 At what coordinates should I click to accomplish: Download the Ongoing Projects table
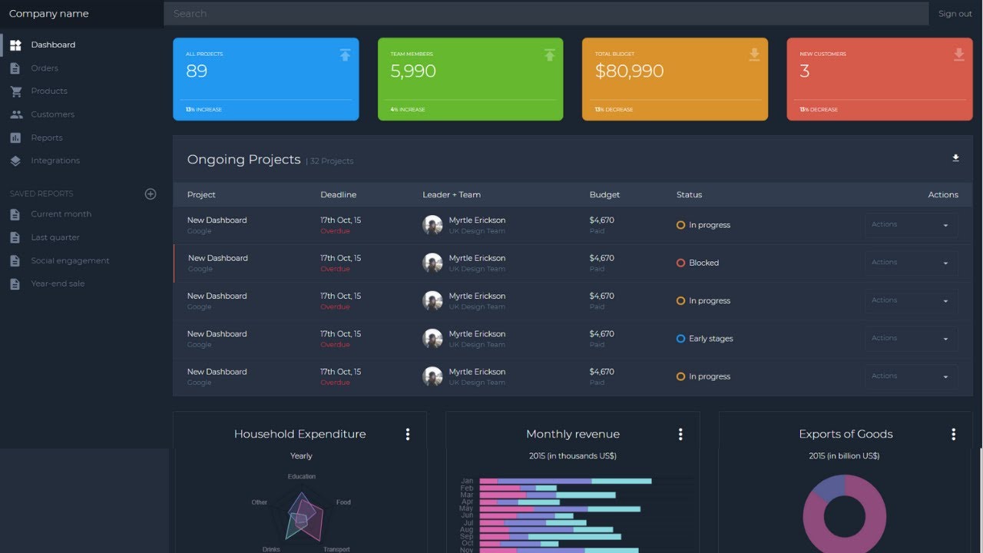point(956,158)
